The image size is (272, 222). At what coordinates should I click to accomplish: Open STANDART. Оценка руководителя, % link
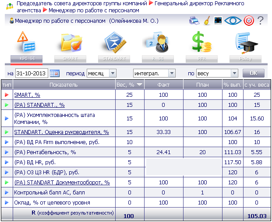point(61,132)
